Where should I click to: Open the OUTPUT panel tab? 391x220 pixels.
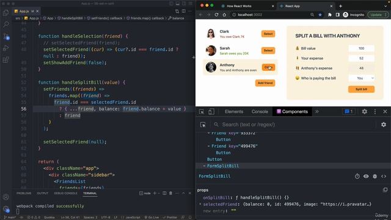click(x=42, y=193)
